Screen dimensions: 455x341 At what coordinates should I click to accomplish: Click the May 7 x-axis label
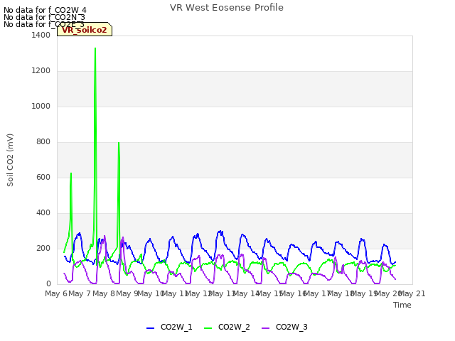tap(80, 293)
